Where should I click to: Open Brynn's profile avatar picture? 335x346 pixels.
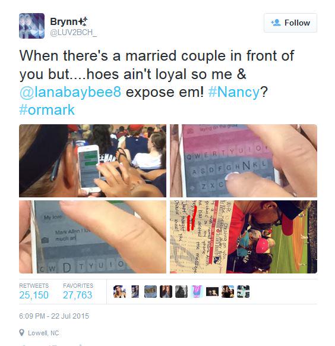(31, 26)
